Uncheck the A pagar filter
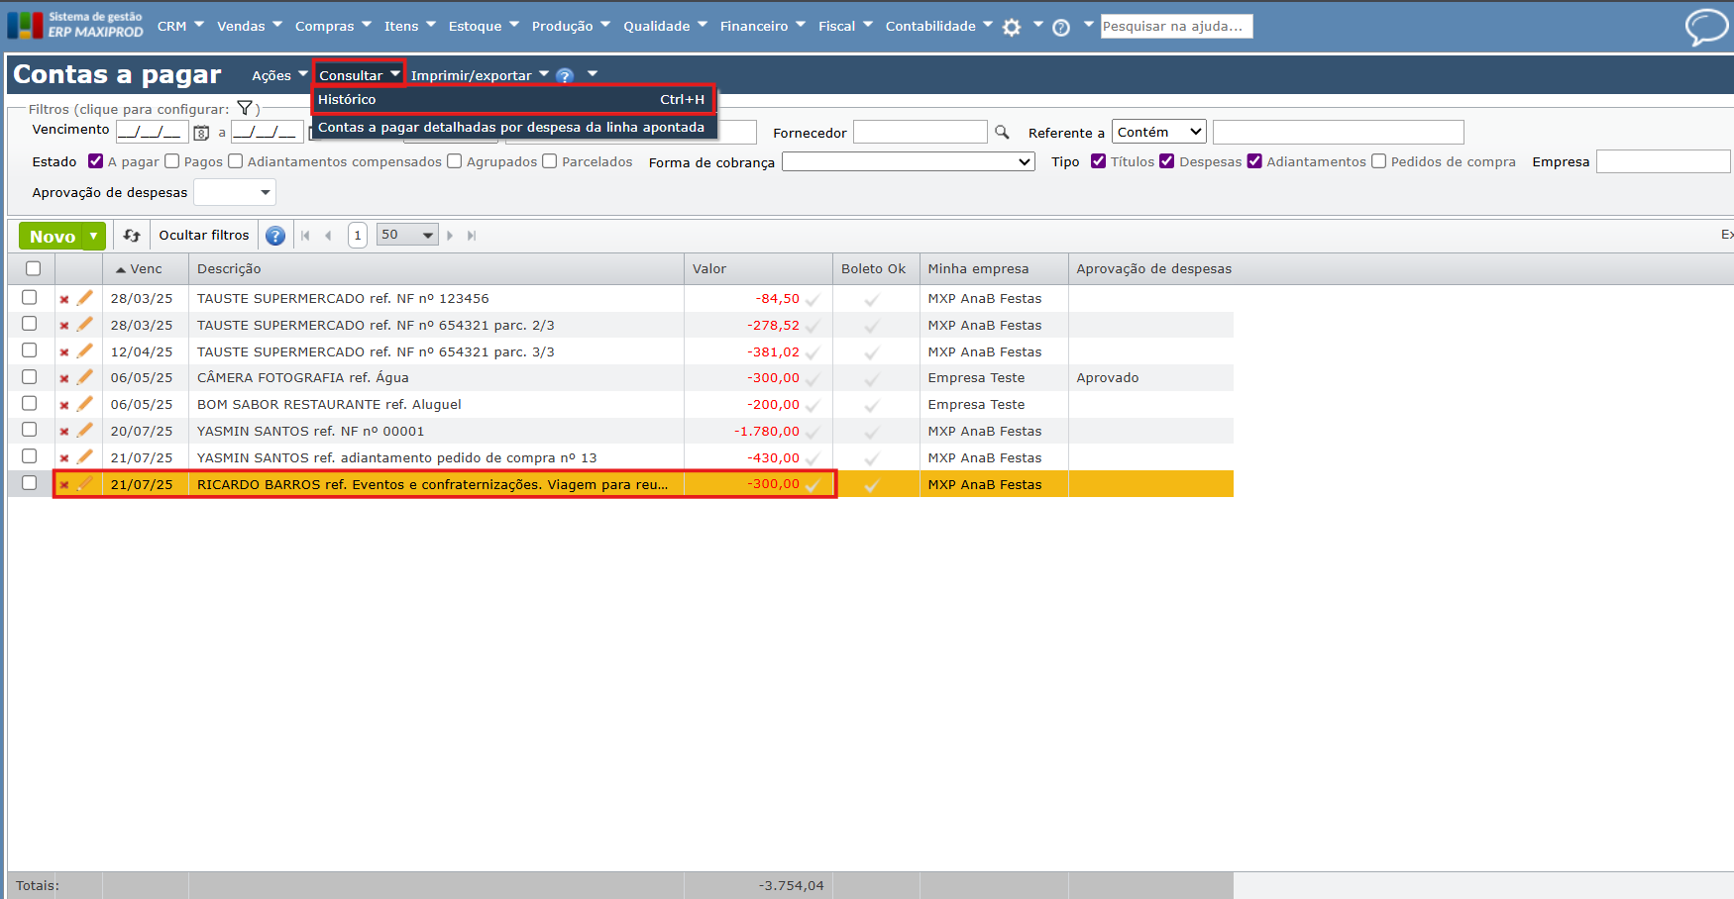This screenshot has width=1734, height=899. coord(96,161)
